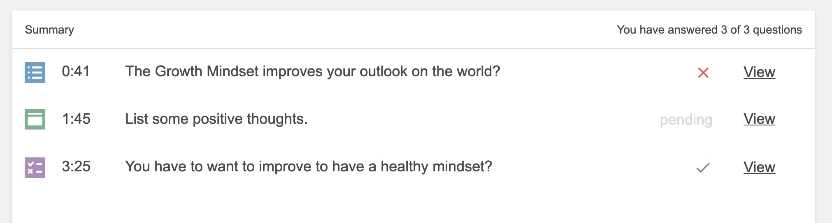Select the 3:25 timestamp

click(76, 166)
